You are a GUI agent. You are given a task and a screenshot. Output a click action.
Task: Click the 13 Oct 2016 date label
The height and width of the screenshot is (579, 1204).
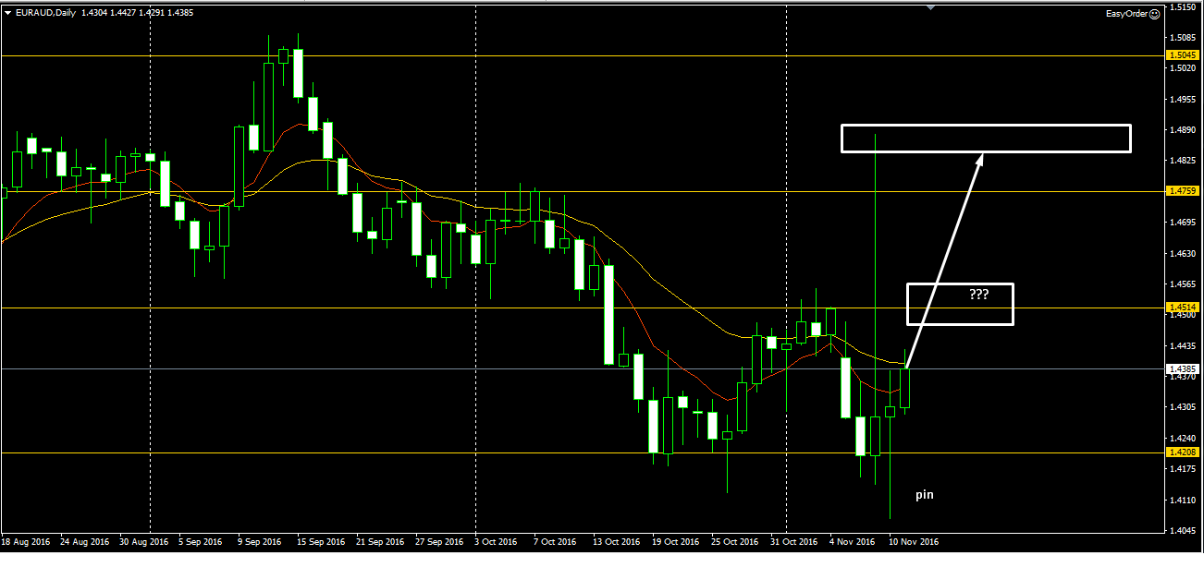click(618, 542)
